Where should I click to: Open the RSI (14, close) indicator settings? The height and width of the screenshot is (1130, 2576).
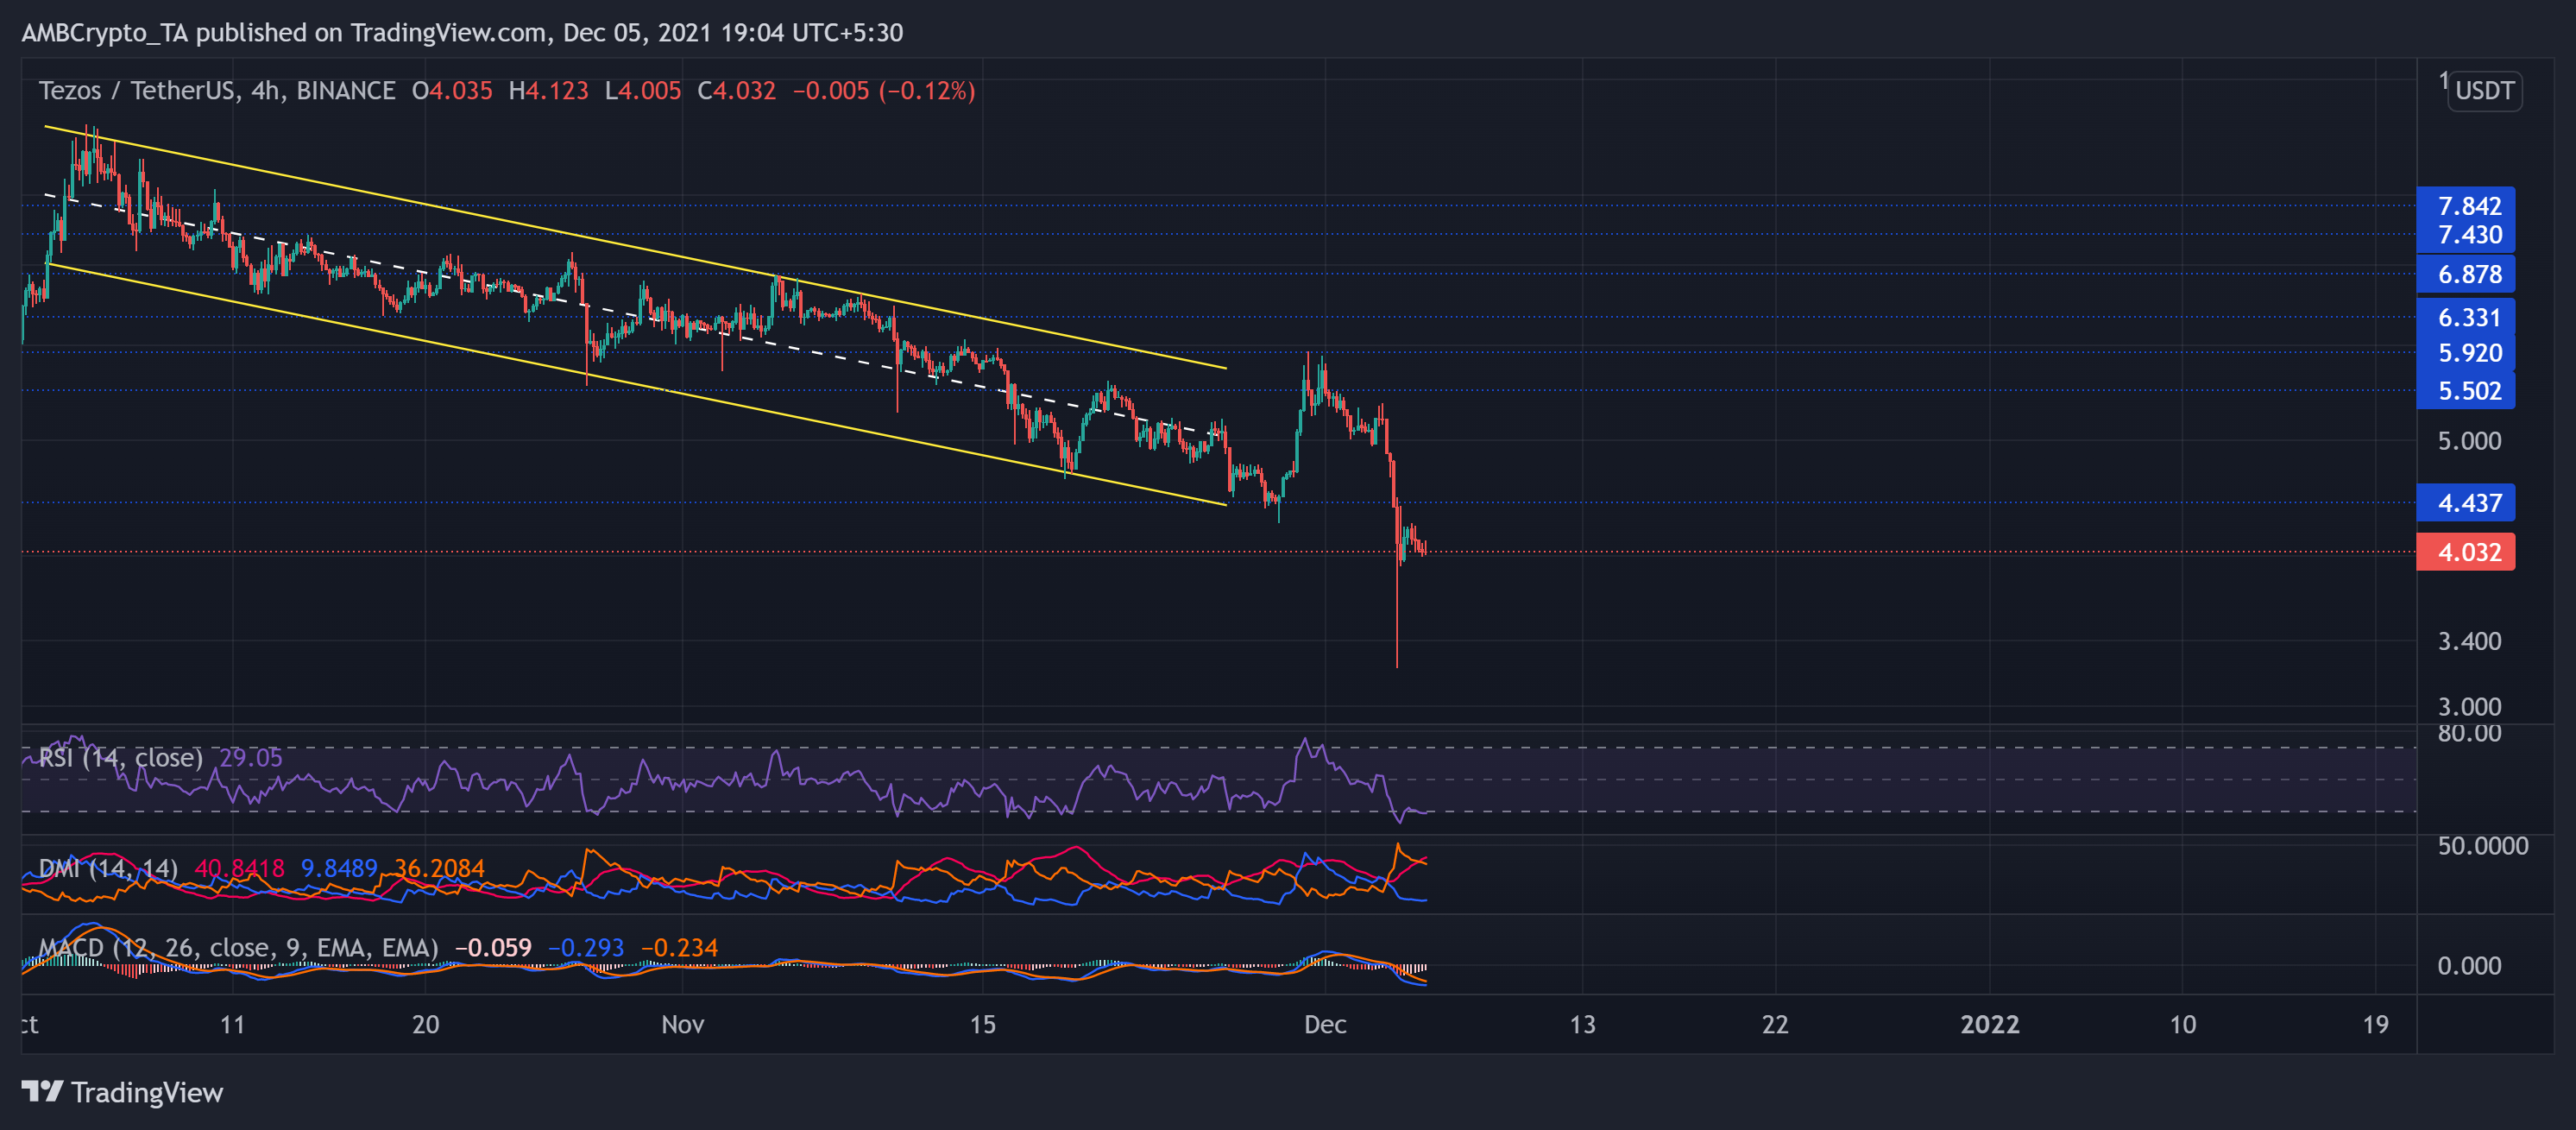coord(120,758)
